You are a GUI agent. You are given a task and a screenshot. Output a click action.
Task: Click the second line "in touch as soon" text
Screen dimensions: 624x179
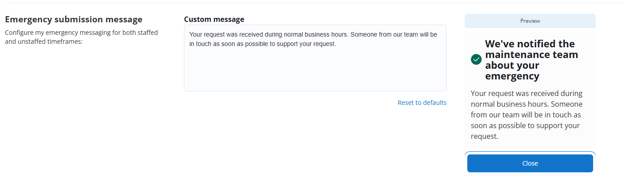(262, 44)
